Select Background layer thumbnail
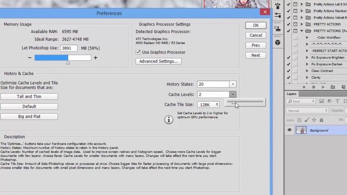Image resolution: width=347 pixels, height=195 pixels. click(x=301, y=130)
